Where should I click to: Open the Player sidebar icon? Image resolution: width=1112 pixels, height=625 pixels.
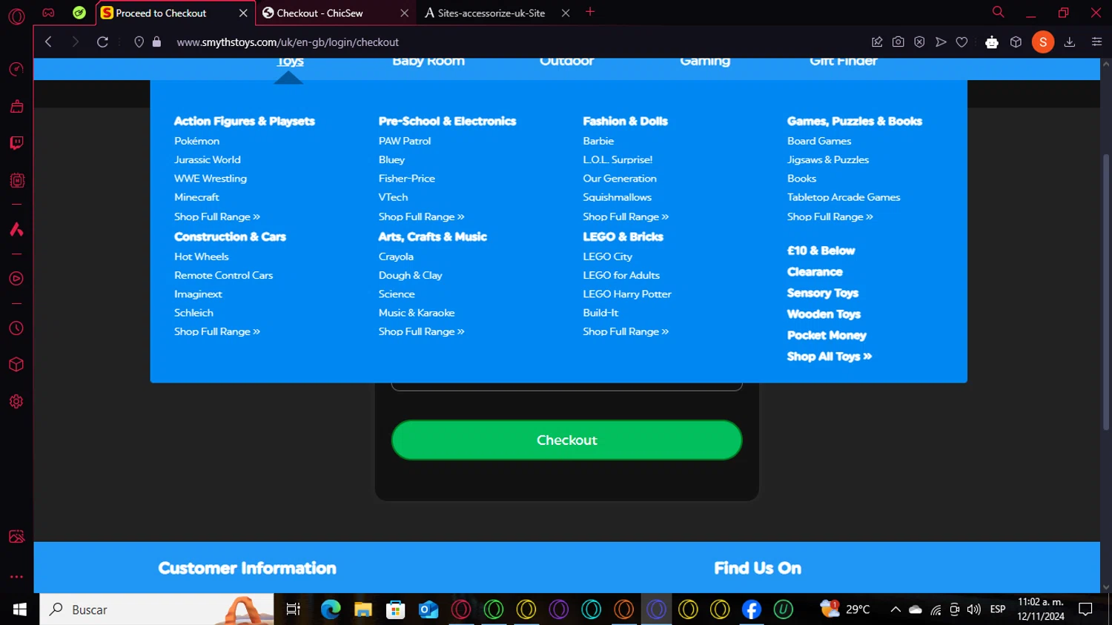point(16,279)
